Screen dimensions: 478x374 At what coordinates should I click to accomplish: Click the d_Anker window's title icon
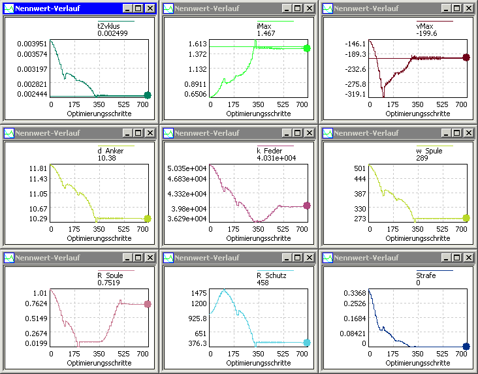coord(10,133)
